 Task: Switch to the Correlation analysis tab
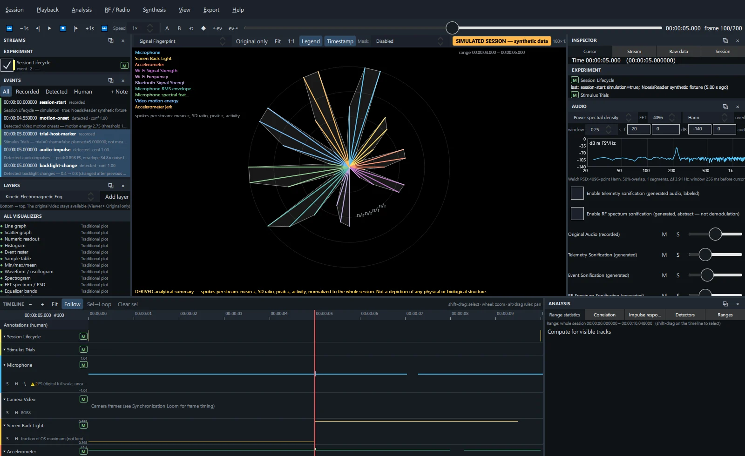604,315
